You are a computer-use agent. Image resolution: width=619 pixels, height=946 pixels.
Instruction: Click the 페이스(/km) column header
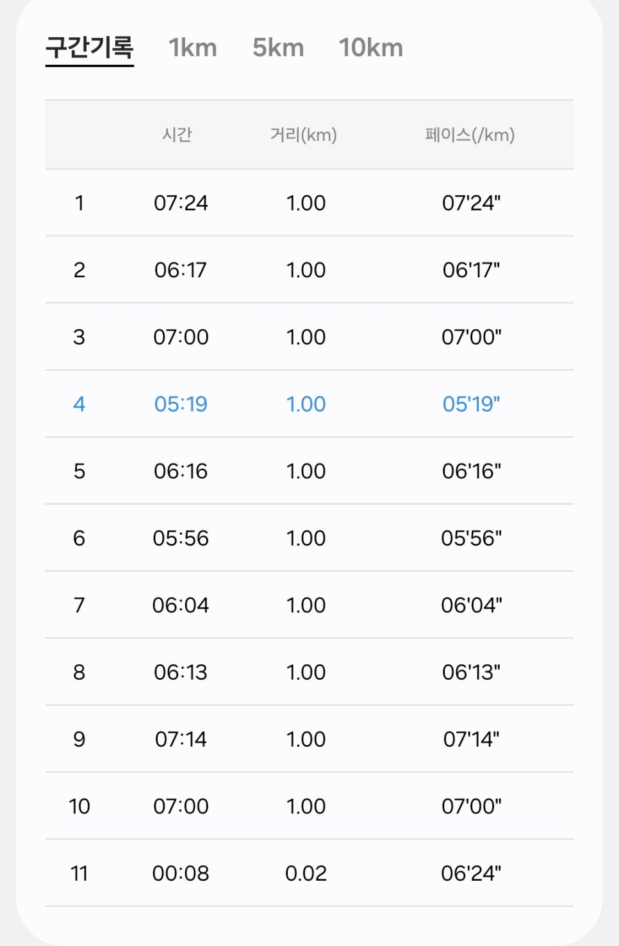coord(470,135)
